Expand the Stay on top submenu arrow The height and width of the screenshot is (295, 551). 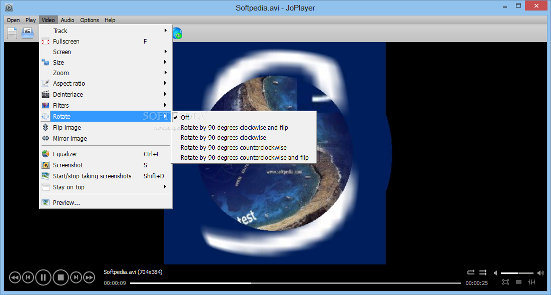coord(165,187)
